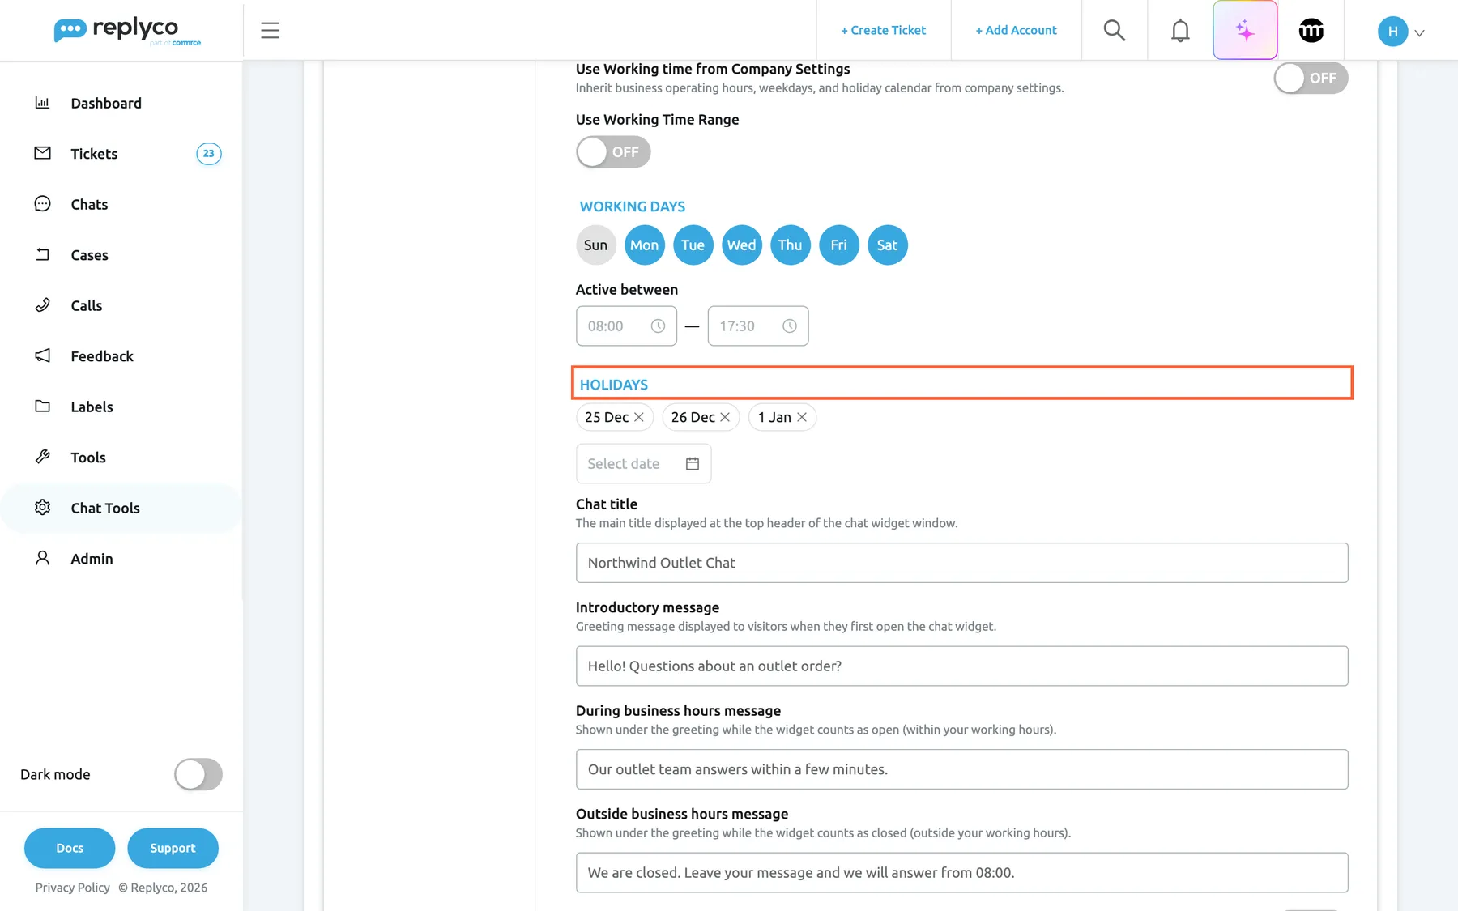Viewport: 1458px width, 911px height.
Task: Open the Docs button
Action: [70, 848]
